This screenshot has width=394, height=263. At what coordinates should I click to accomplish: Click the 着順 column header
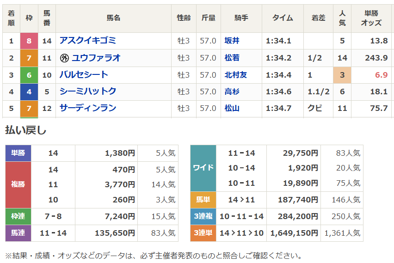(x=11, y=18)
